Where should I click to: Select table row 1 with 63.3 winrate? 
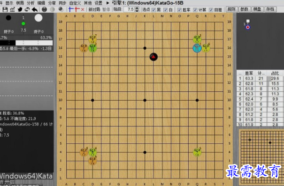point(260,78)
